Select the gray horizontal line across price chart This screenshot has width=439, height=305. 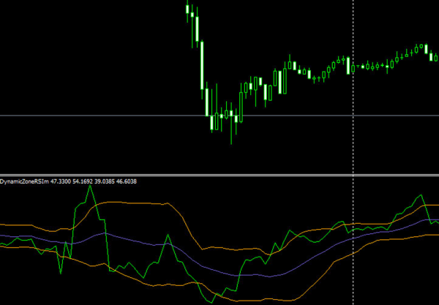point(219,116)
